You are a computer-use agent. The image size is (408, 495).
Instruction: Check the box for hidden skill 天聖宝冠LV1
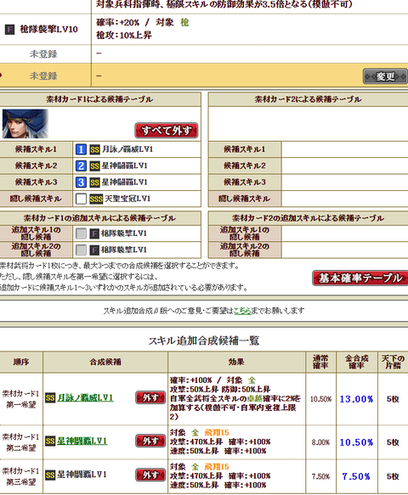(81, 199)
